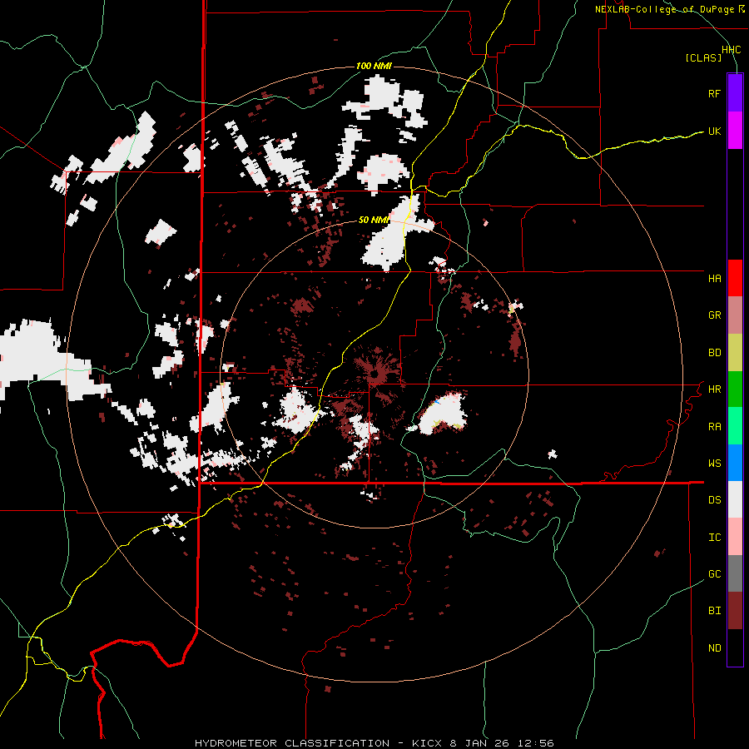This screenshot has height=749, width=749.
Task: Click the gray GC legend swatch
Action: 735,573
